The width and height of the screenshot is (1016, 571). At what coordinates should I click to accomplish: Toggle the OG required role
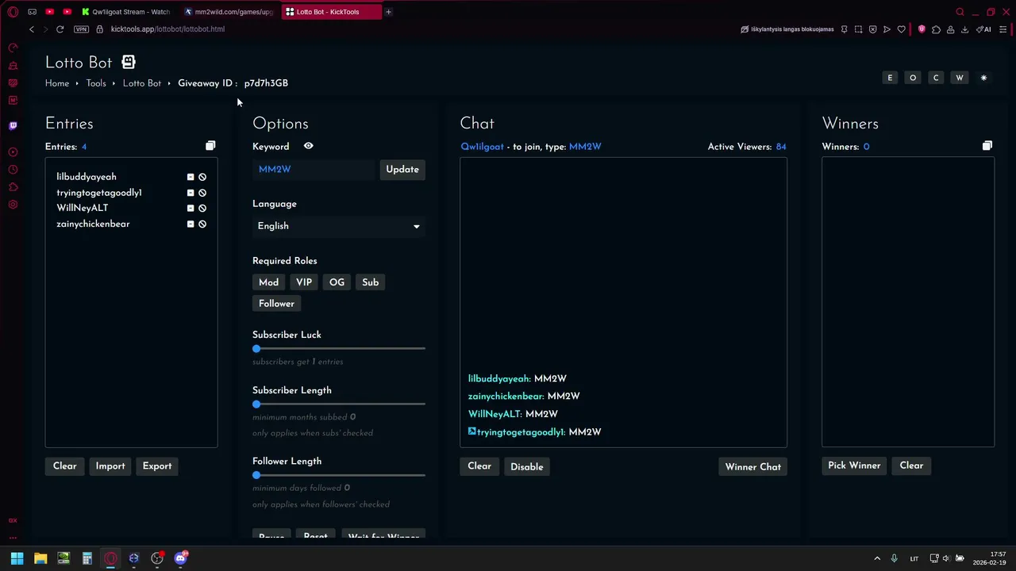(x=337, y=282)
